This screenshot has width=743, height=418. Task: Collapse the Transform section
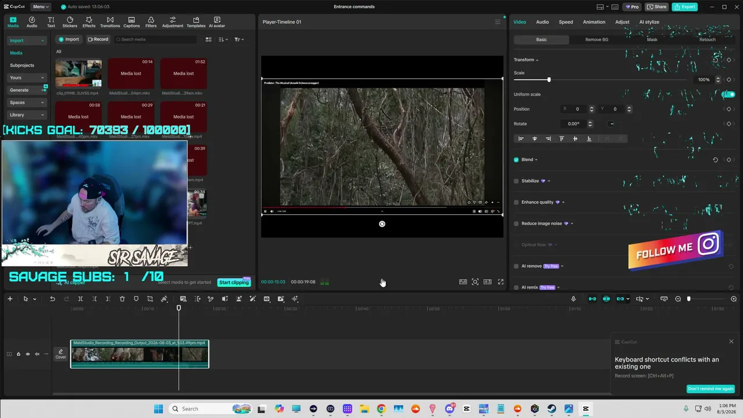tap(537, 60)
